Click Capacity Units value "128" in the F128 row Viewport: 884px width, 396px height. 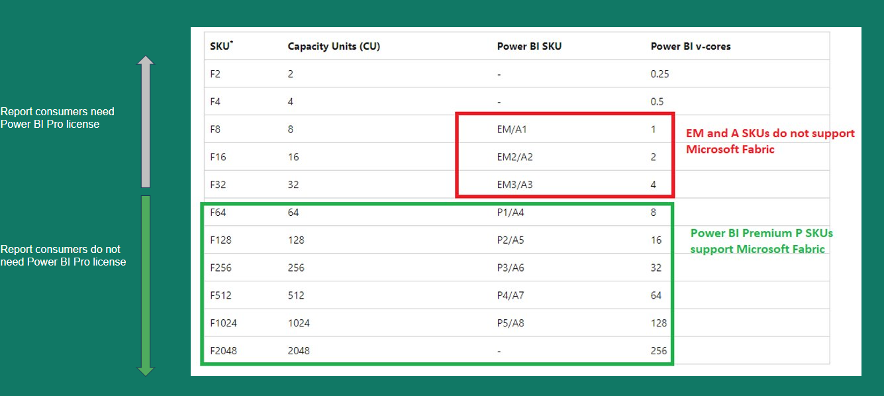coord(295,240)
